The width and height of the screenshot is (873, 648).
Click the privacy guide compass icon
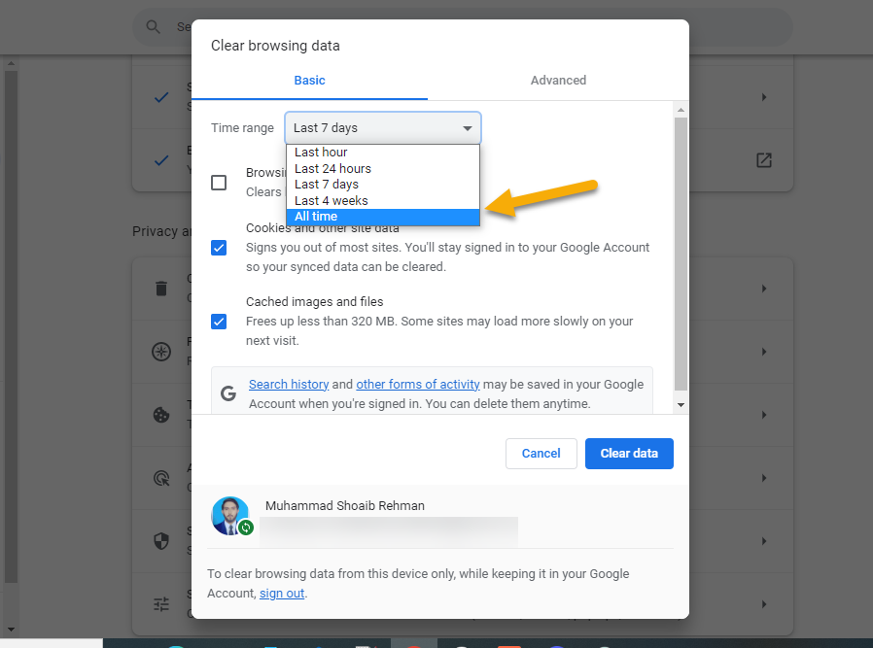click(x=161, y=352)
